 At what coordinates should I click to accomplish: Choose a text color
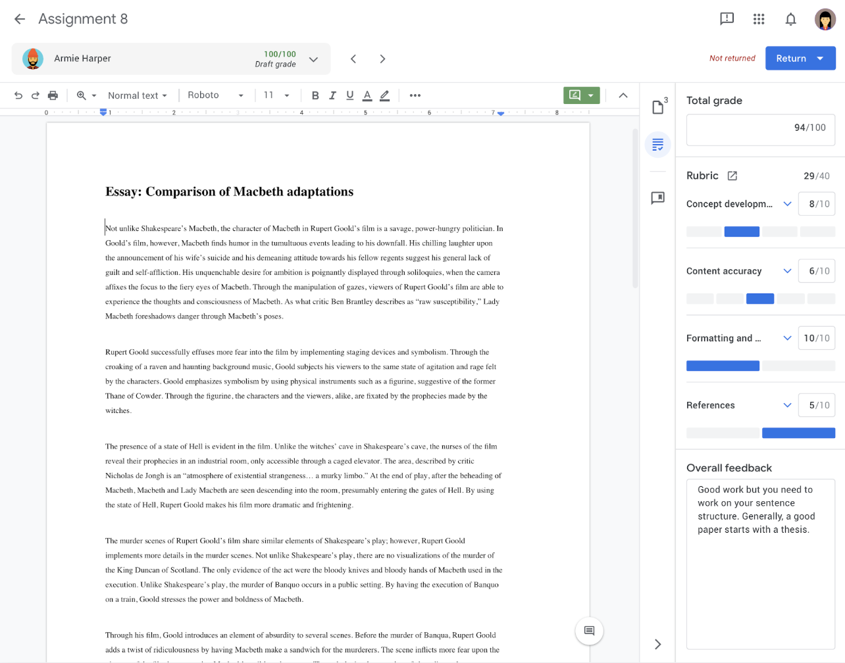367,95
